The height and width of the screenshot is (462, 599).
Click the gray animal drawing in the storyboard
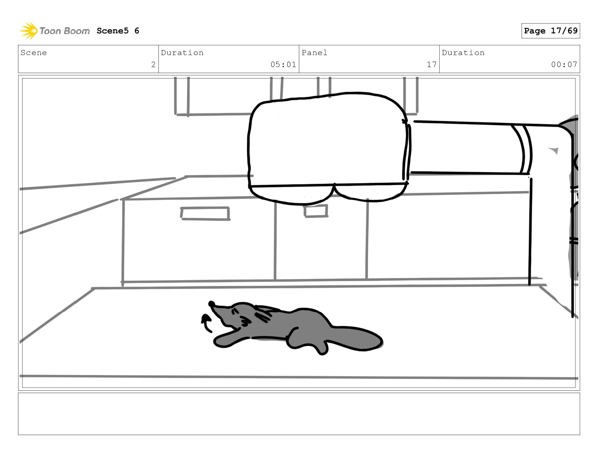[296, 327]
